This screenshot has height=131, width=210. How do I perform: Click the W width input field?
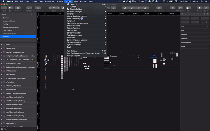coord(185,22)
